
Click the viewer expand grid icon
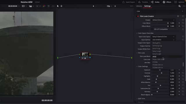(49, 6)
